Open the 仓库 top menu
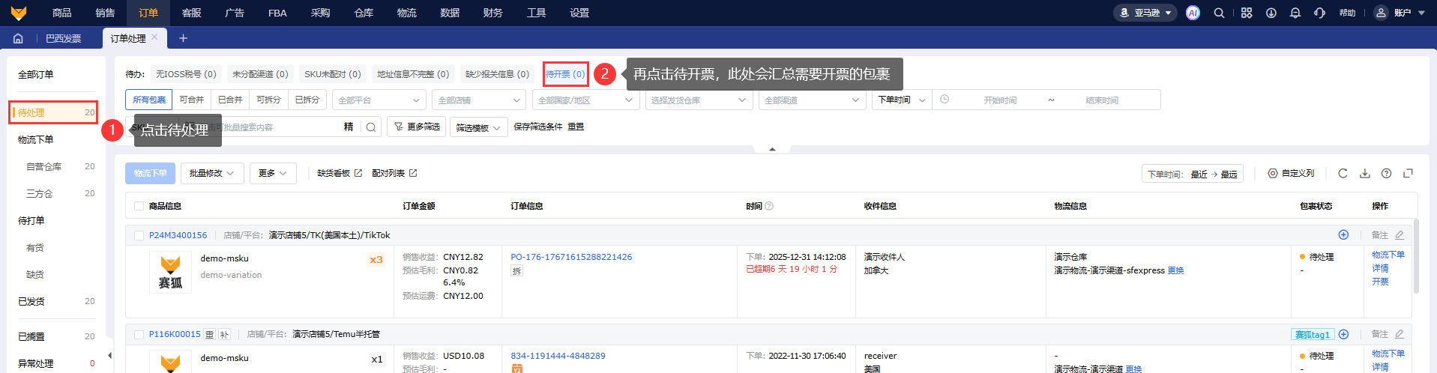1437x373 pixels. [x=364, y=13]
